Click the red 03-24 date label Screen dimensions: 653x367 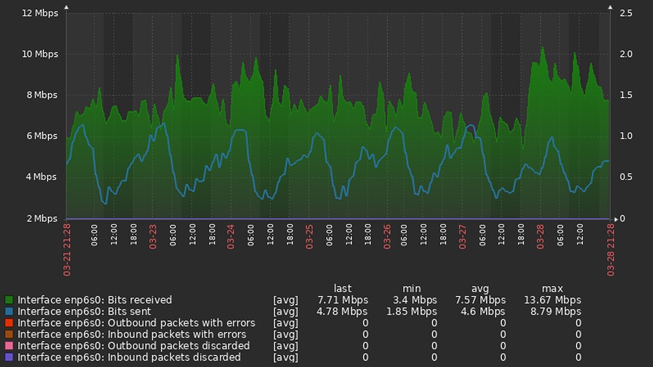pos(230,234)
